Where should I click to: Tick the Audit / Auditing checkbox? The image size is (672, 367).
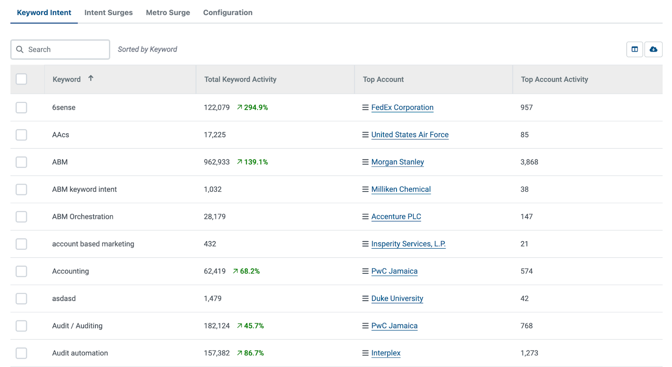coord(21,325)
